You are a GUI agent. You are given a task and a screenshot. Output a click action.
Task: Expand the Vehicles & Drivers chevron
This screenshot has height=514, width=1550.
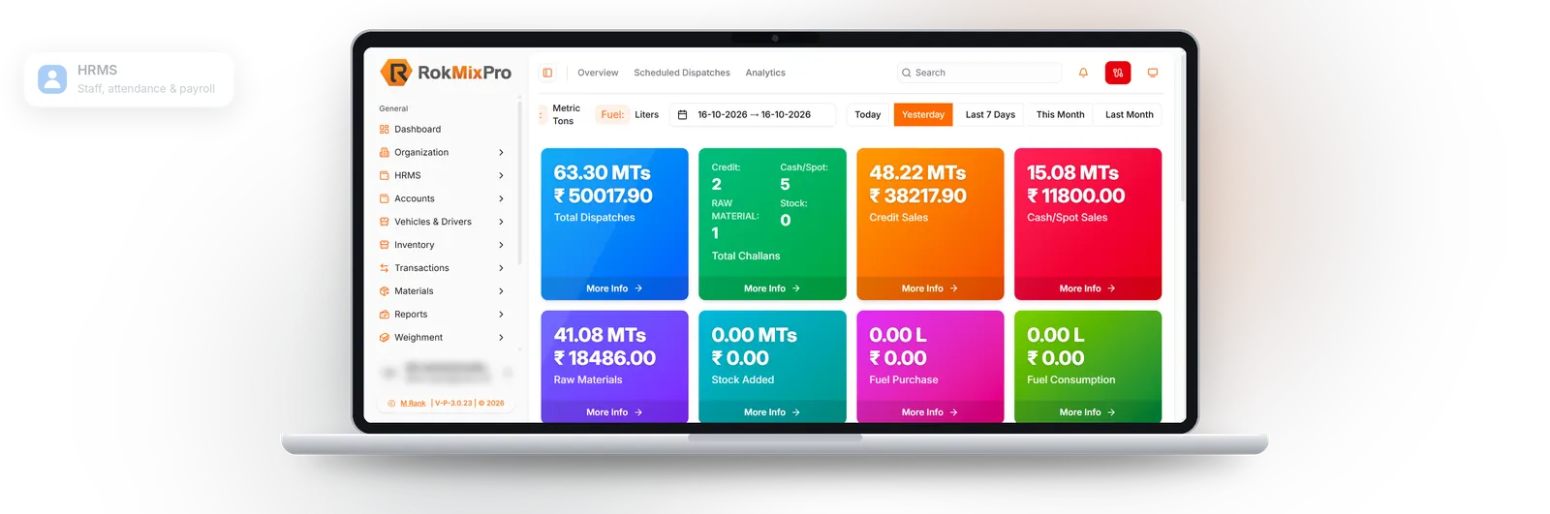pos(501,222)
